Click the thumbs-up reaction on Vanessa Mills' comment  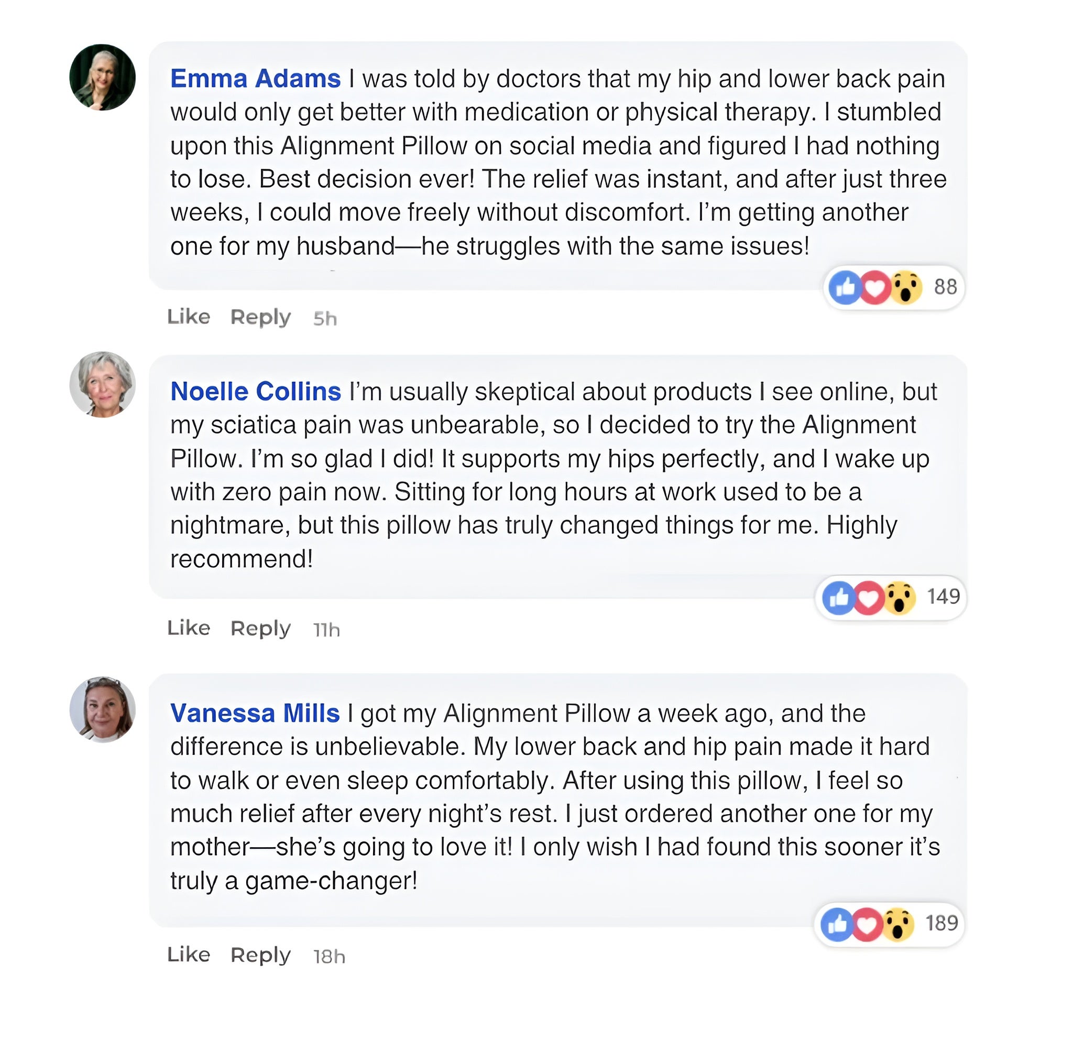[836, 924]
